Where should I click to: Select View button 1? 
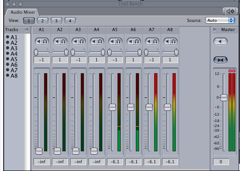(29, 21)
